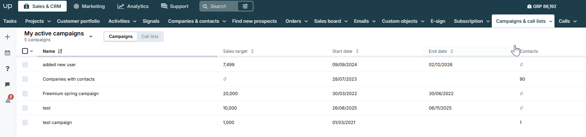Image resolution: width=586 pixels, height=137 pixels.
Task: Click the 01/03/2021 start date cell
Action: (x=344, y=123)
